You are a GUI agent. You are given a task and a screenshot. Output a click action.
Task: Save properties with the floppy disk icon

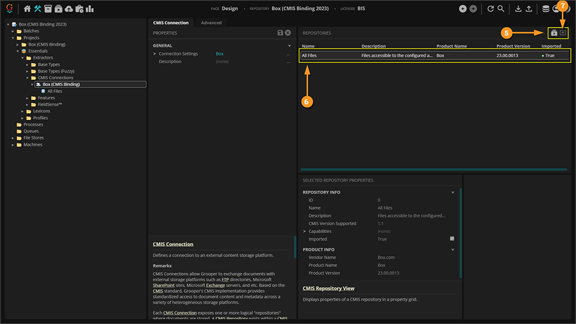coord(280,33)
